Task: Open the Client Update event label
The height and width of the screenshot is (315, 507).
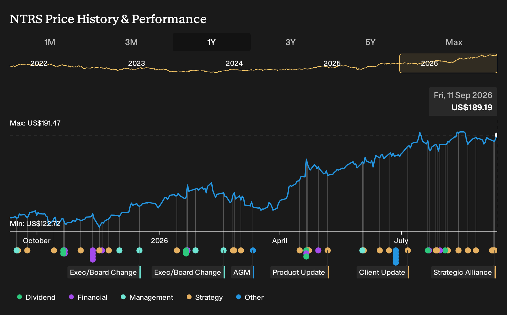Action: tap(383, 272)
